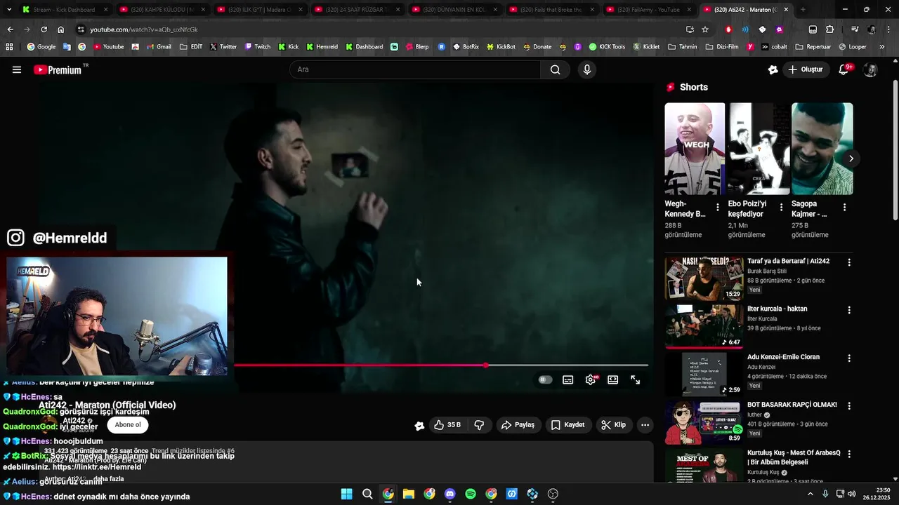Open options for BOT BASARAK RAPÇİ OLMAK video

click(849, 405)
